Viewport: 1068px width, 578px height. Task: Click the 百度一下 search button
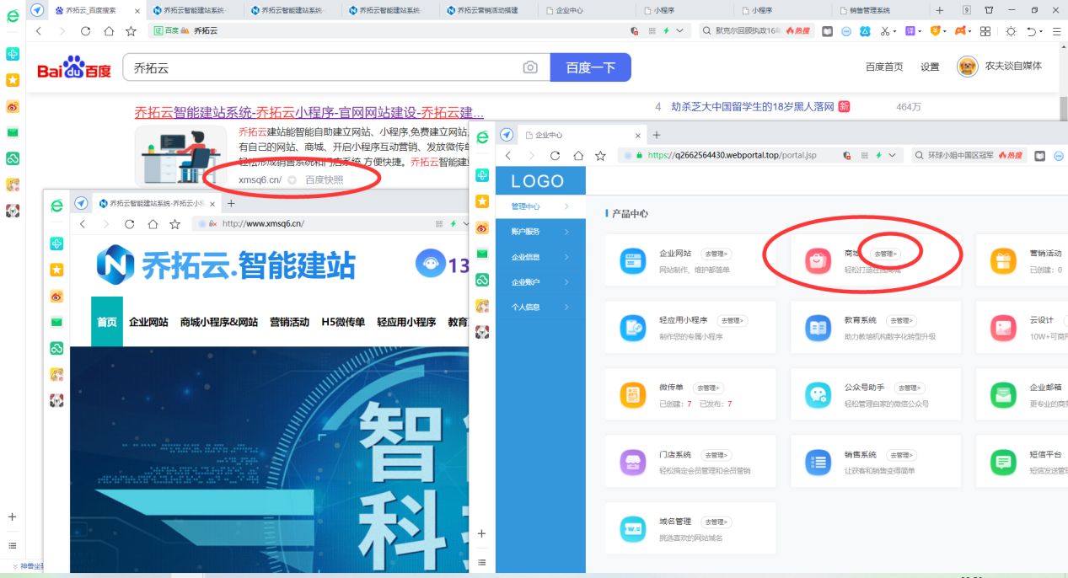(x=590, y=66)
